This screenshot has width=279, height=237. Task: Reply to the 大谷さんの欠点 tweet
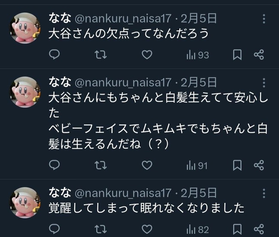click(54, 55)
